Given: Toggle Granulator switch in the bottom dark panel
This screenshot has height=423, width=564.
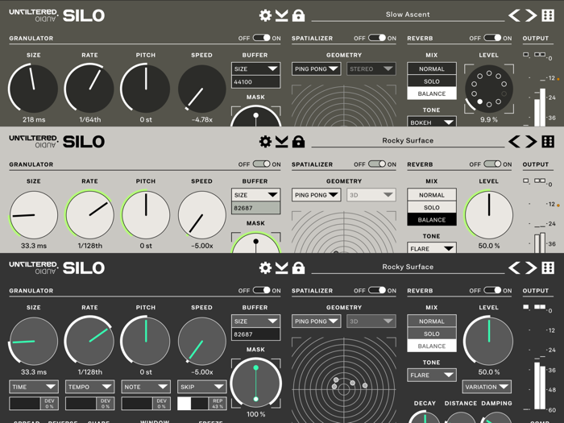Looking at the screenshot, I should (x=262, y=290).
